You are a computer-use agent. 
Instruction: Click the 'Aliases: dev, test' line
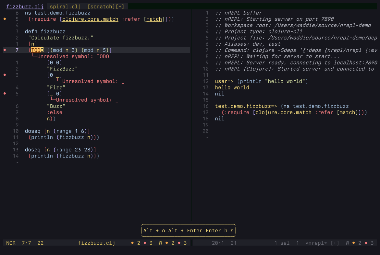click(x=248, y=44)
